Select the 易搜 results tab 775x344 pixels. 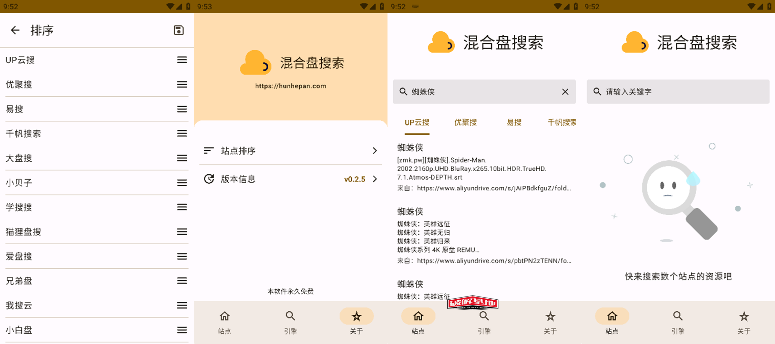(514, 122)
